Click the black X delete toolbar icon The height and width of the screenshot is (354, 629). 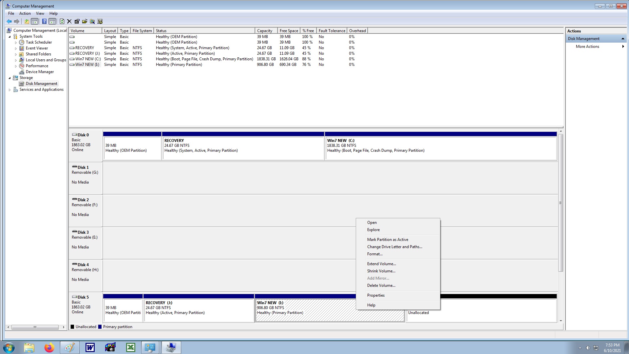coord(69,22)
